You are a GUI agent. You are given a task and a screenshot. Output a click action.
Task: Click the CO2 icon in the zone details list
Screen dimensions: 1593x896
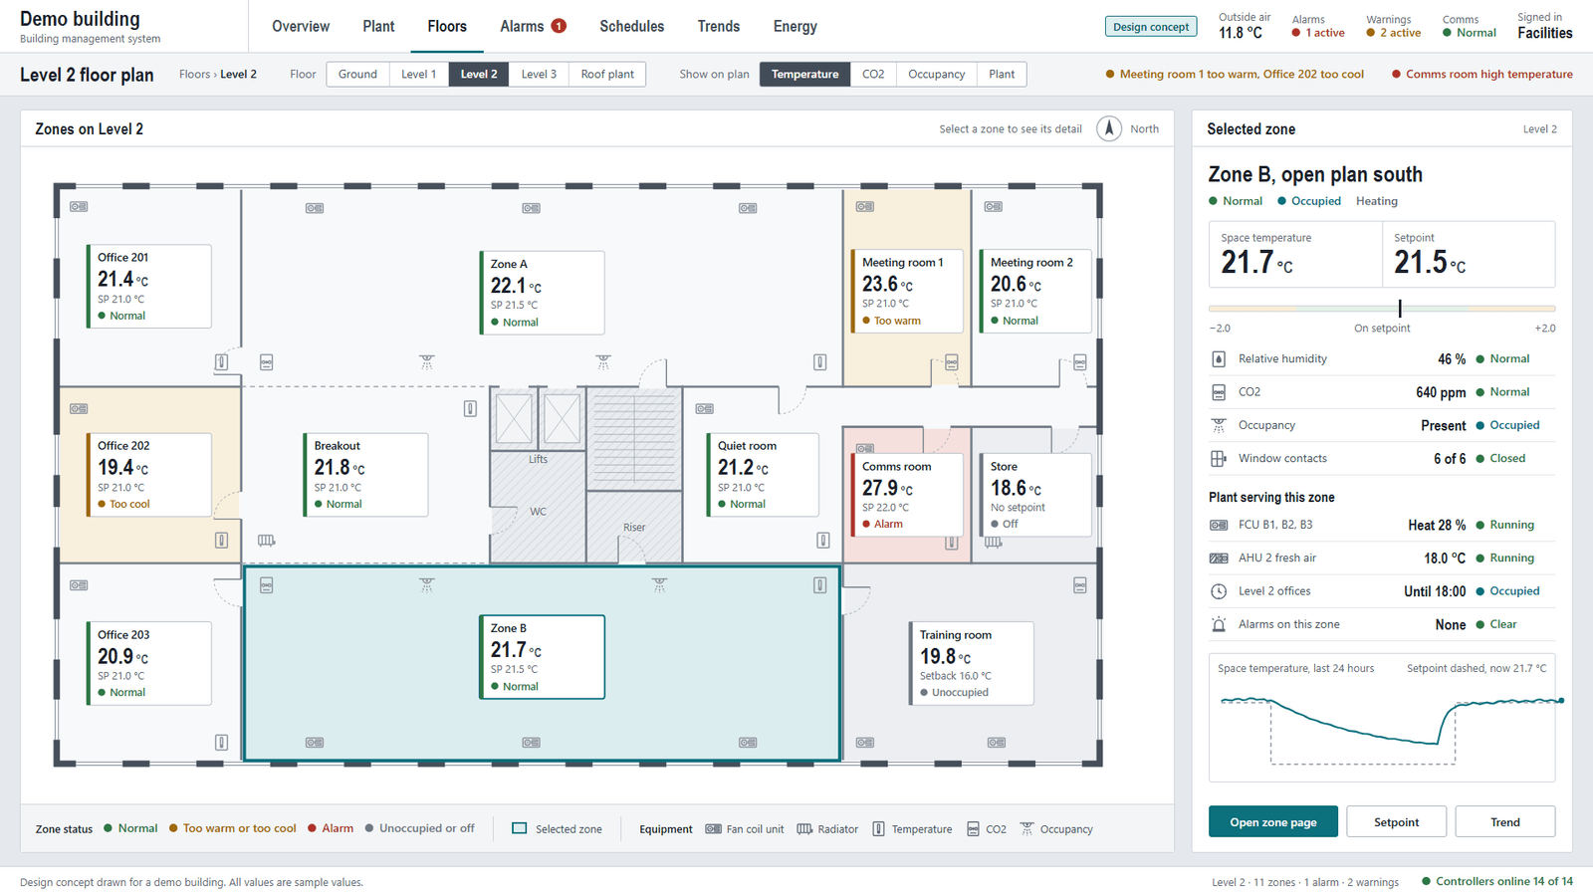pos(1219,392)
